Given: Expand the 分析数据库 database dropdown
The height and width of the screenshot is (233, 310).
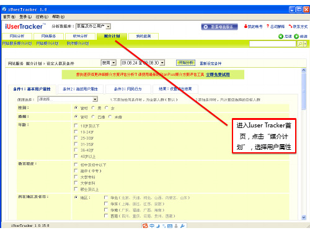Looking at the screenshot, I should 108,26.
